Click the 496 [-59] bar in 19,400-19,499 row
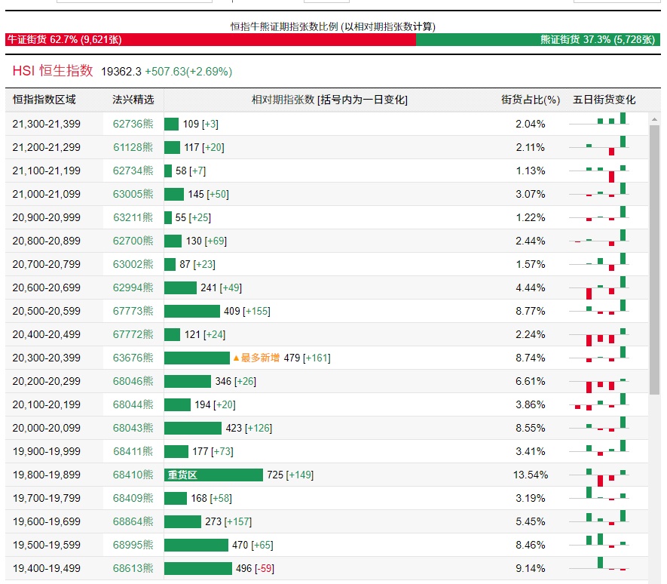This screenshot has height=584, width=667. click(x=198, y=568)
